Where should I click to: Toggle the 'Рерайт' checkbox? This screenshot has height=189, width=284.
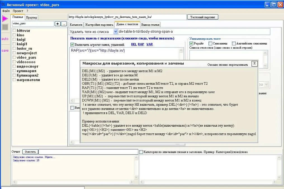point(191,44)
